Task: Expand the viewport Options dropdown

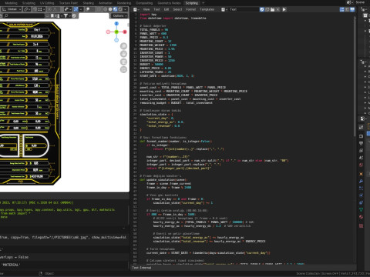Action: click(119, 16)
